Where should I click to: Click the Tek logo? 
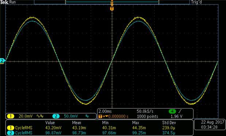[x=4, y=2]
